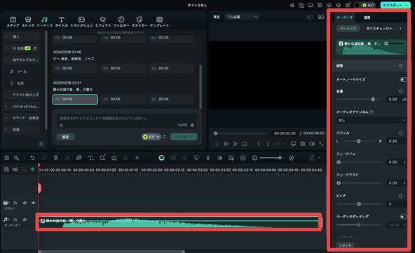Screen dimensions: 415x253
Task: Click the オーディオ music note icon
Action: click(44, 20)
